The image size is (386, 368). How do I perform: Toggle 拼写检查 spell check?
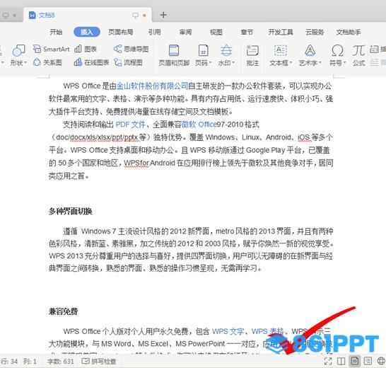tap(99, 362)
